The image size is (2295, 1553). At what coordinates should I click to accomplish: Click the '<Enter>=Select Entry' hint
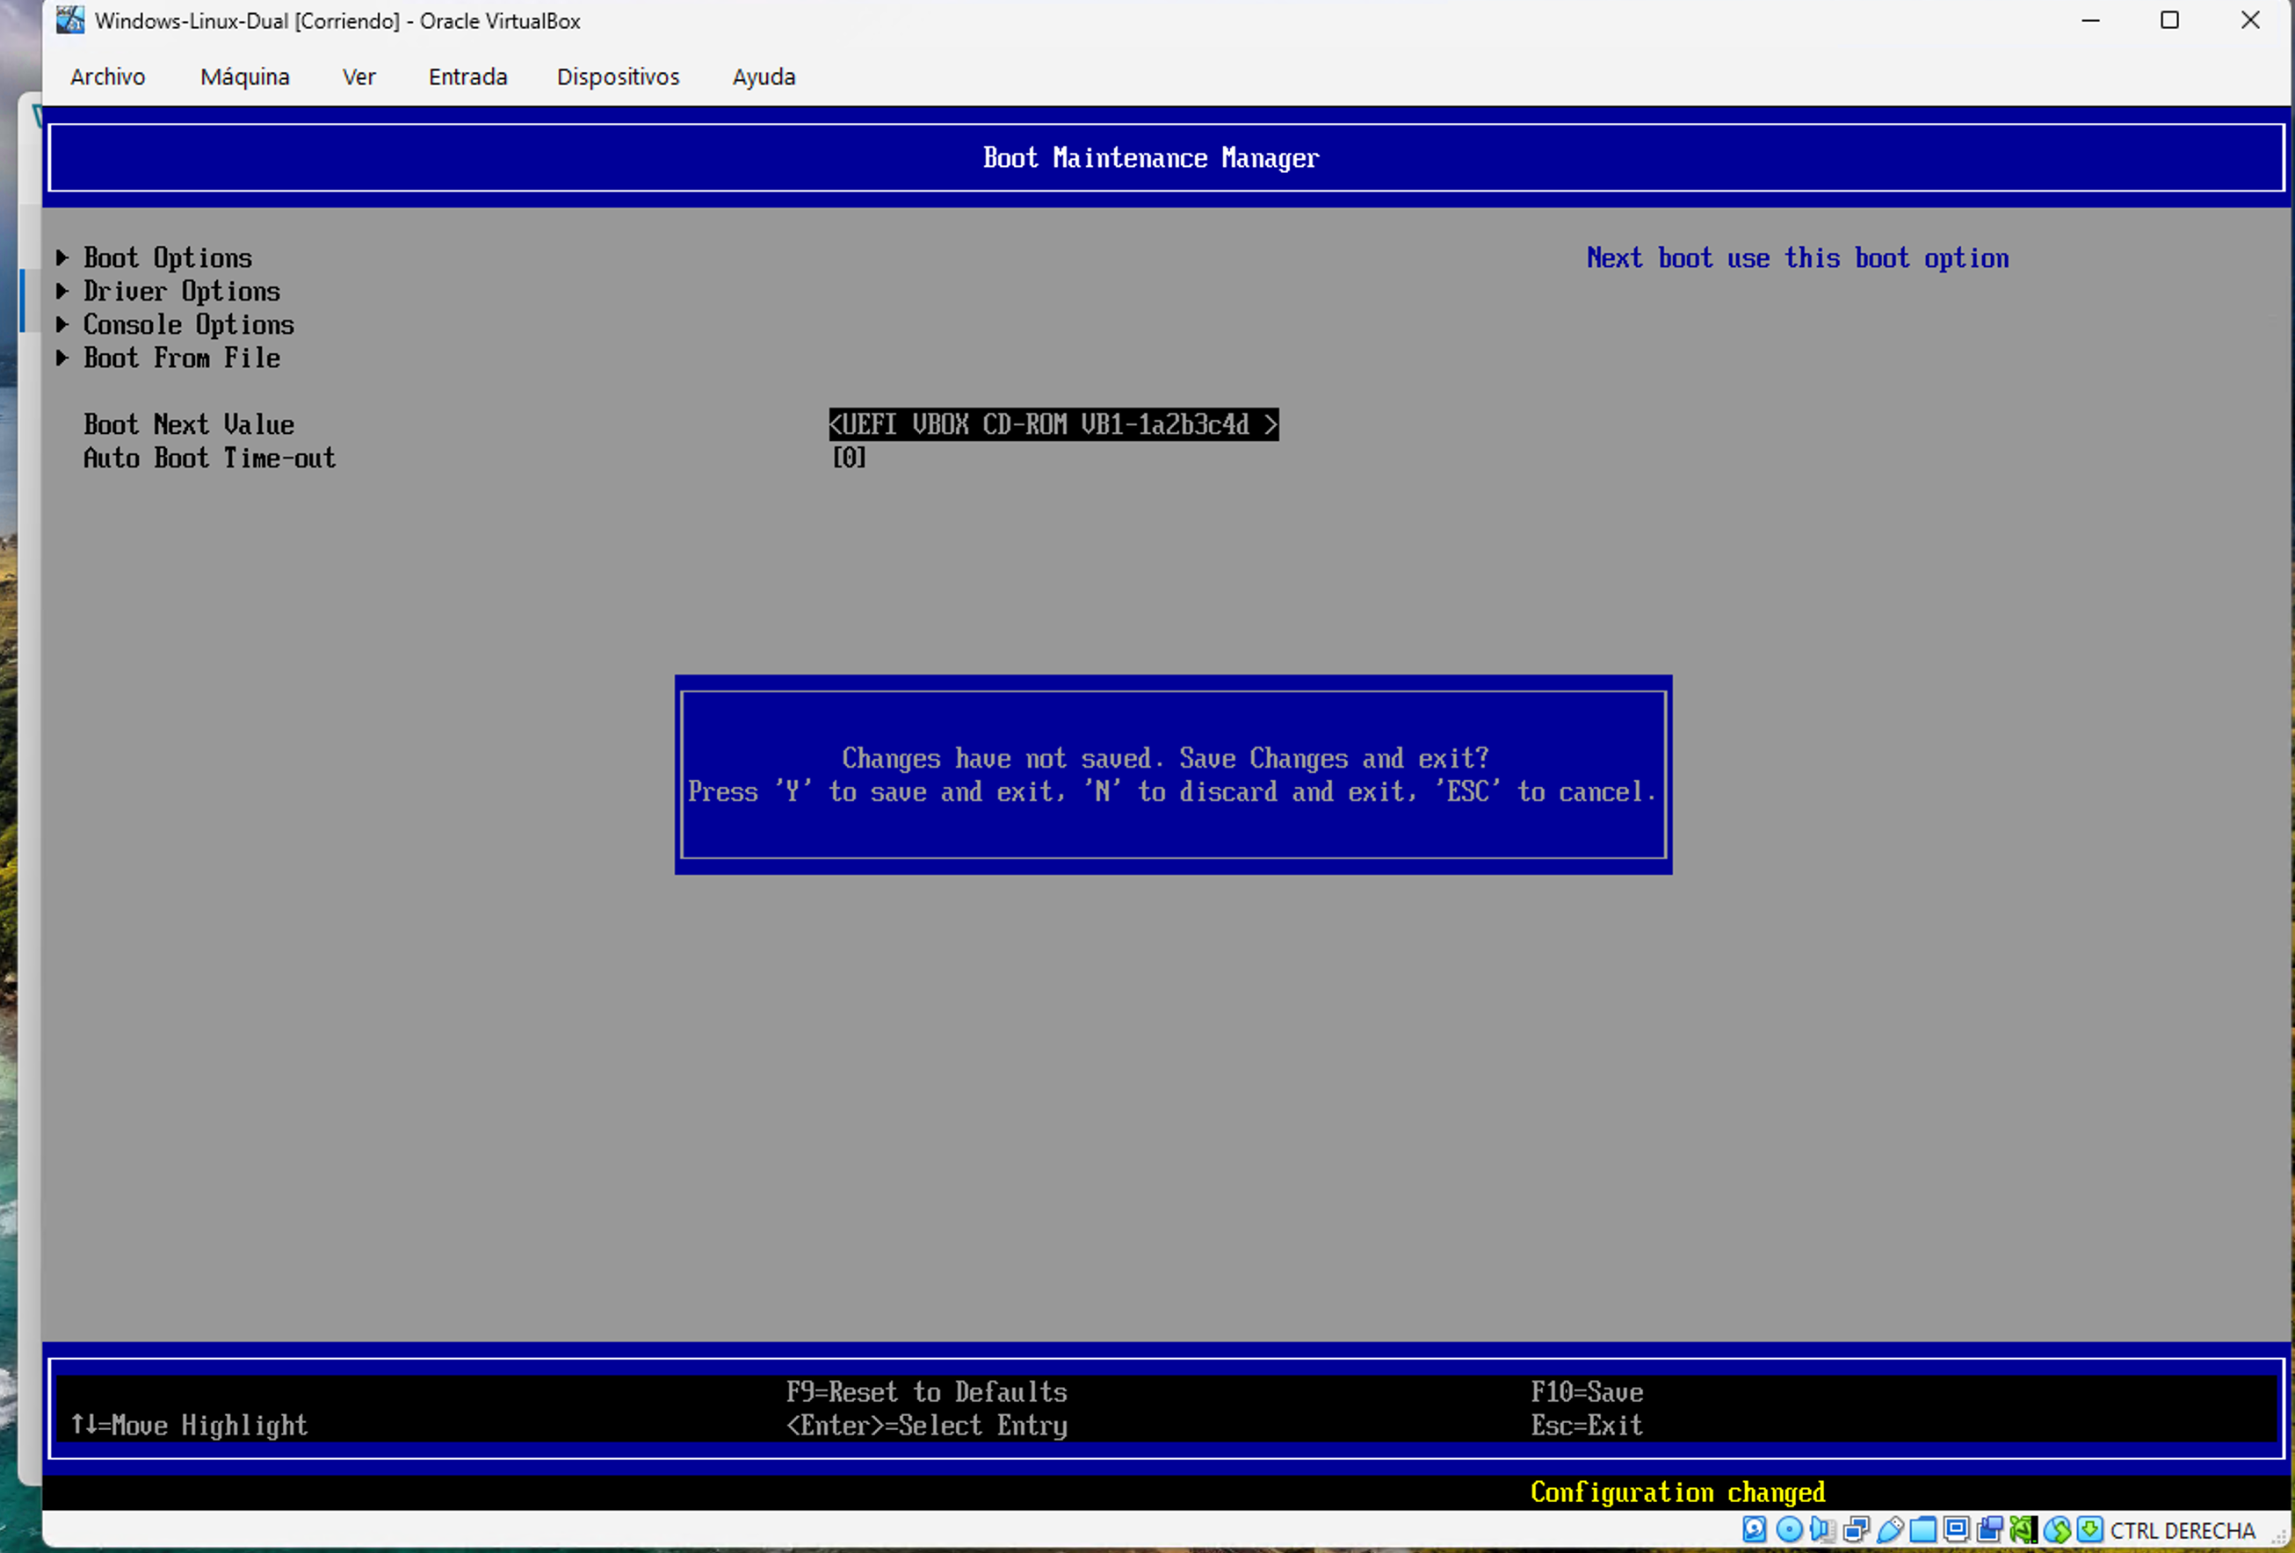926,1426
